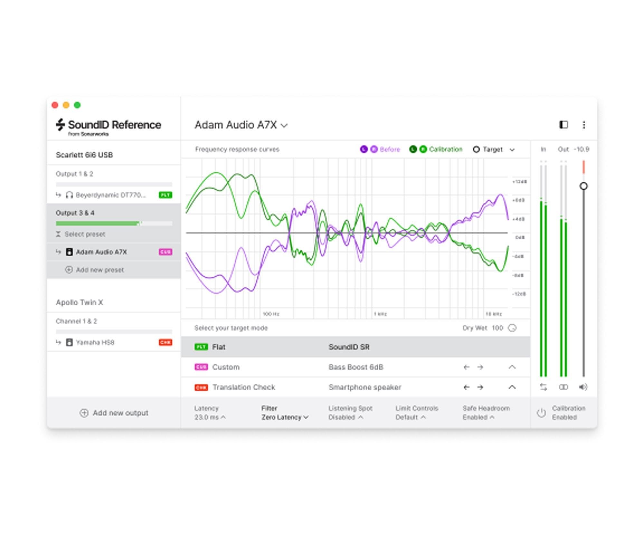Select Output 3 & 4 in sidebar
Viewport: 644px width, 536px height.
pos(75,213)
